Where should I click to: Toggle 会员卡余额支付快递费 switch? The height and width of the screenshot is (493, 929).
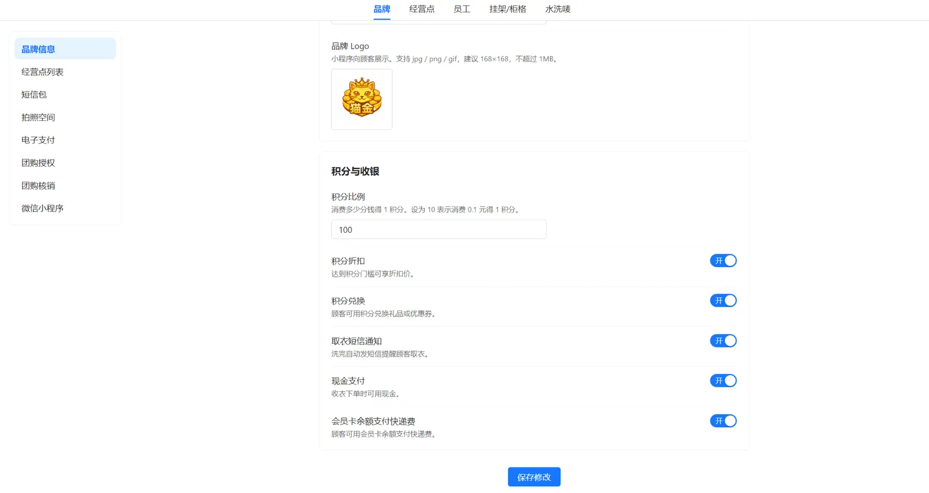[x=723, y=421]
